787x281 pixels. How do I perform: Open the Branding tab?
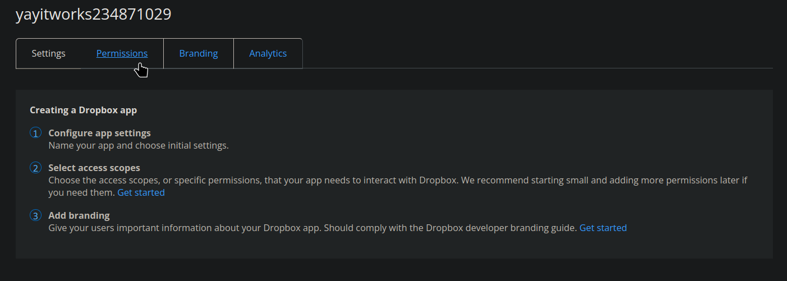coord(199,53)
